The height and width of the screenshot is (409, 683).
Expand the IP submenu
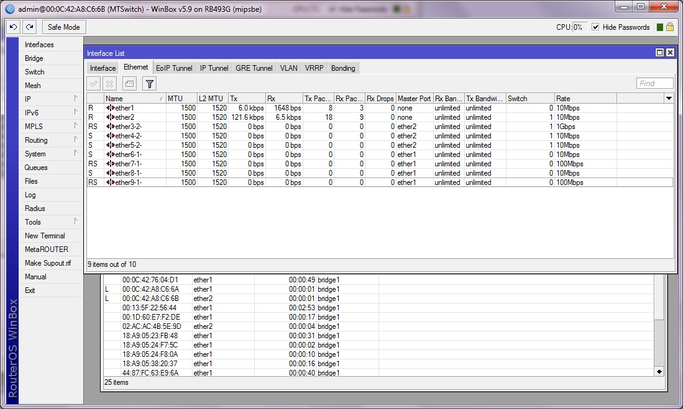point(76,98)
